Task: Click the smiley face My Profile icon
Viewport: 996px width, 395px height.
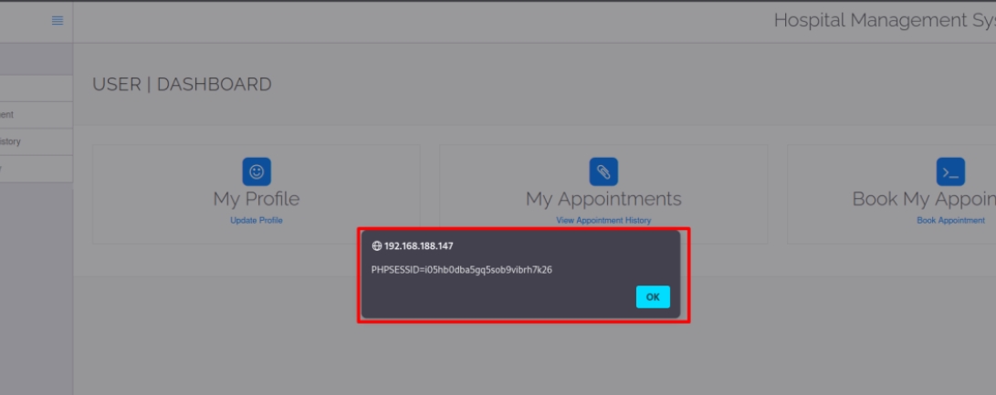Action: 257,172
